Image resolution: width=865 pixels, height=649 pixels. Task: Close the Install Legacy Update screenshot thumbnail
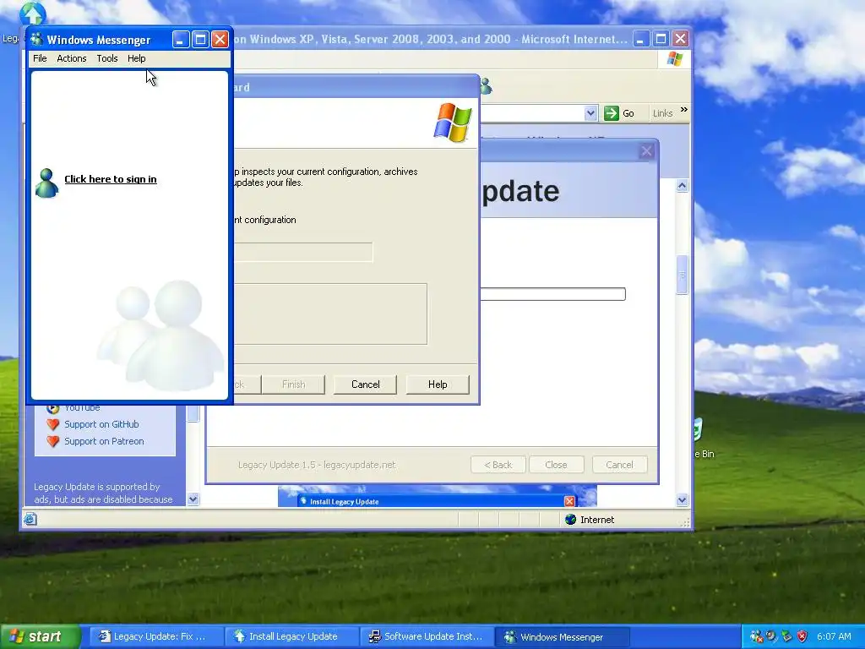pyautogui.click(x=569, y=501)
